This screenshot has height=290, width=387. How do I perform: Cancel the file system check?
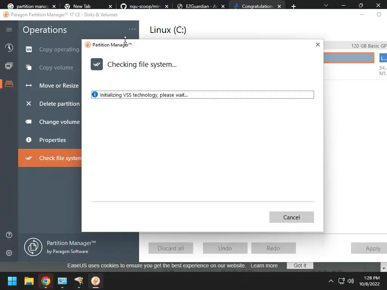(x=291, y=217)
